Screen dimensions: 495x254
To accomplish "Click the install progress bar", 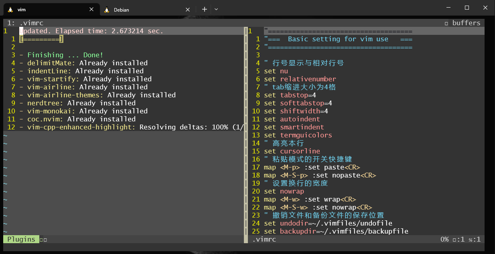I will [x=41, y=39].
